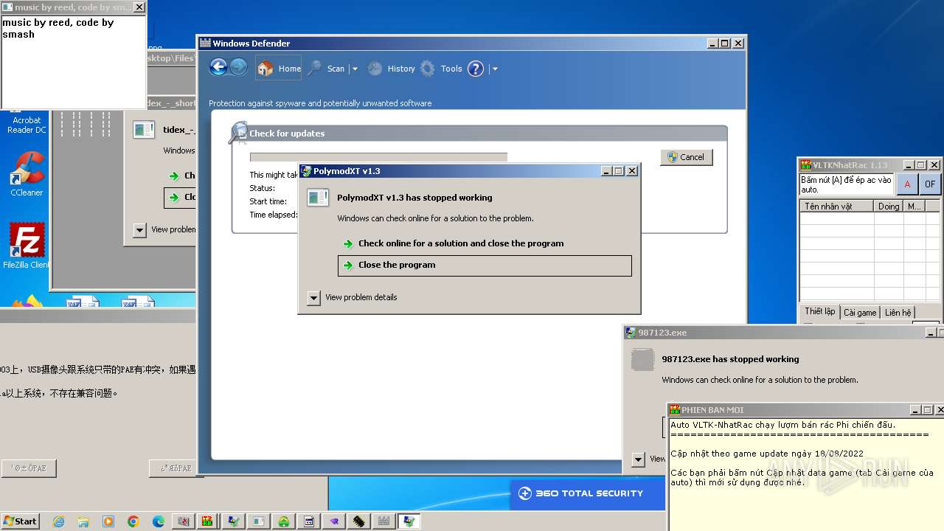This screenshot has height=531, width=944.
Task: Click the black chip icon taskbar button
Action: pyautogui.click(x=359, y=521)
